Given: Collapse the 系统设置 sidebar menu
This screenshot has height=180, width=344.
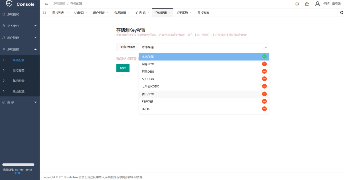Looking at the screenshot, I should (20, 49).
